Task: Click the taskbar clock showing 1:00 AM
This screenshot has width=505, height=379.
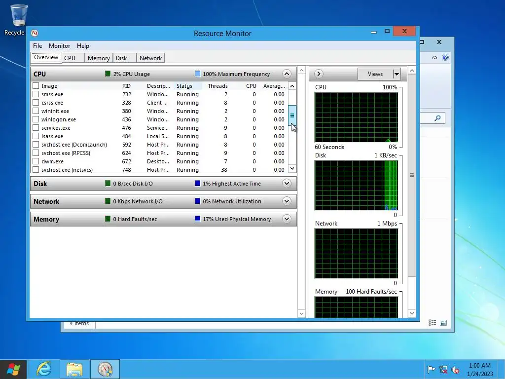Action: pos(479,369)
